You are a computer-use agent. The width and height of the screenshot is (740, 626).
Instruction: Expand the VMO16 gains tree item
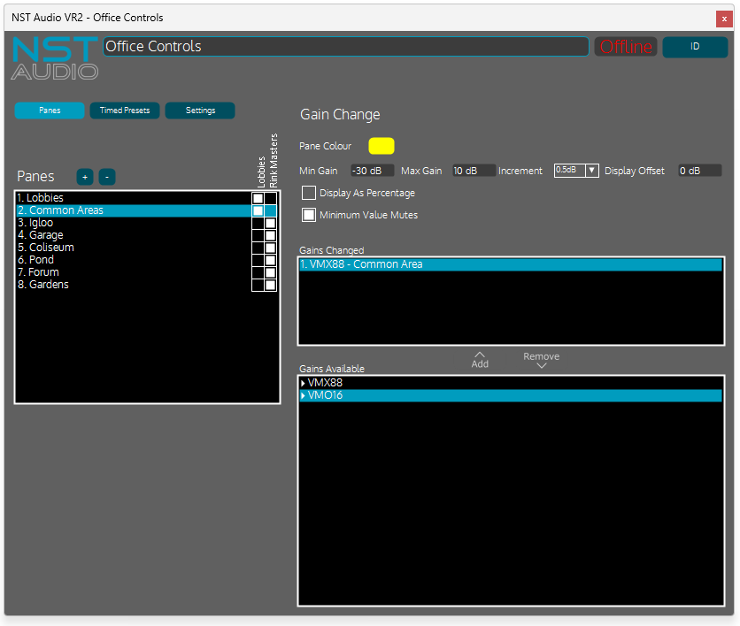[x=303, y=396]
